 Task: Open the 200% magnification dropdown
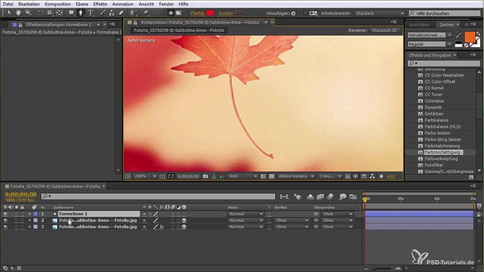(154, 176)
